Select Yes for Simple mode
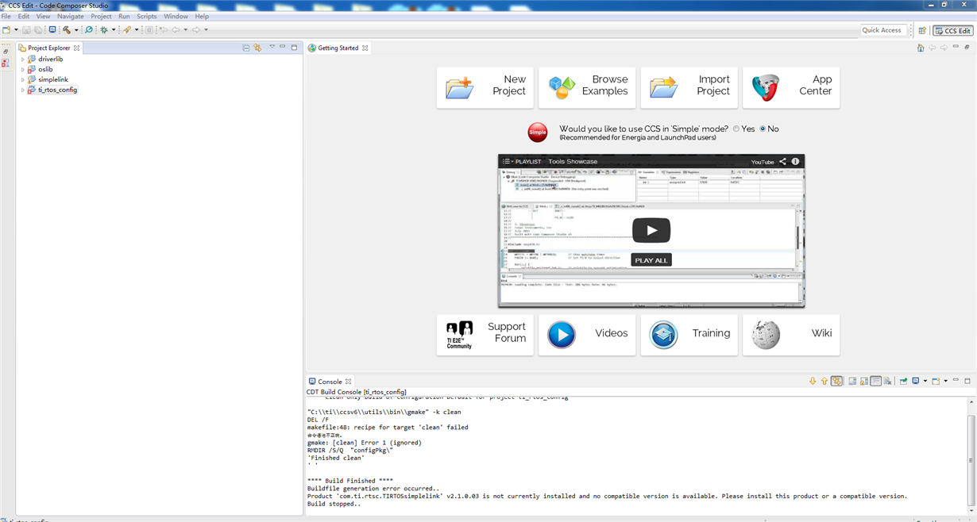 [x=736, y=129]
